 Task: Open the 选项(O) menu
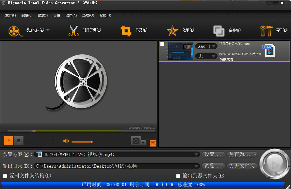[x=88, y=15]
